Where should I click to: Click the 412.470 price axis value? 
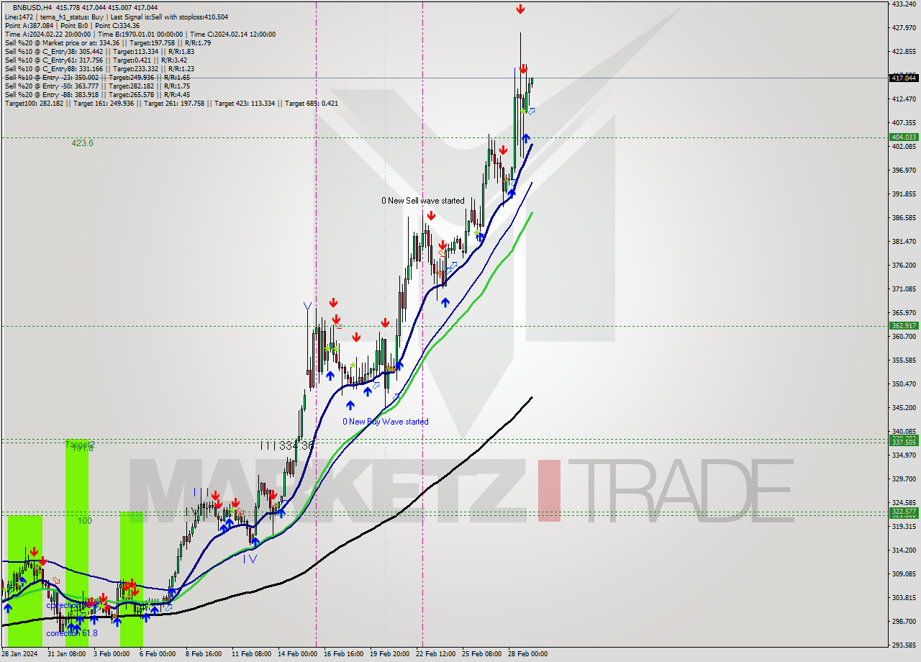(904, 99)
